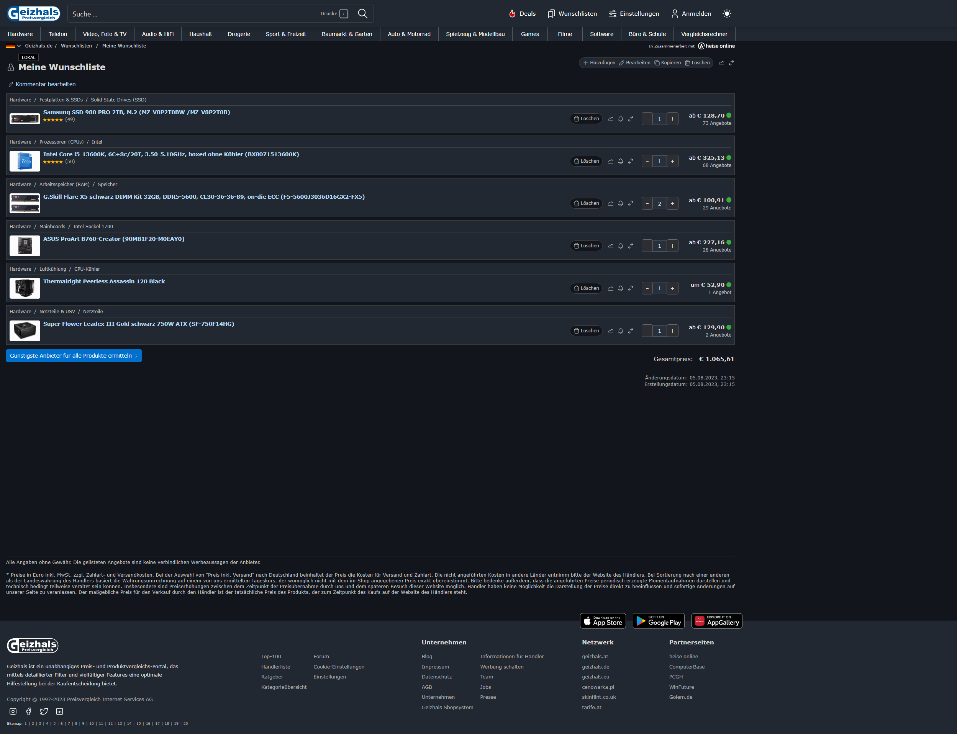
Task: Open country selector dropdown next to German flag
Action: [x=19, y=46]
